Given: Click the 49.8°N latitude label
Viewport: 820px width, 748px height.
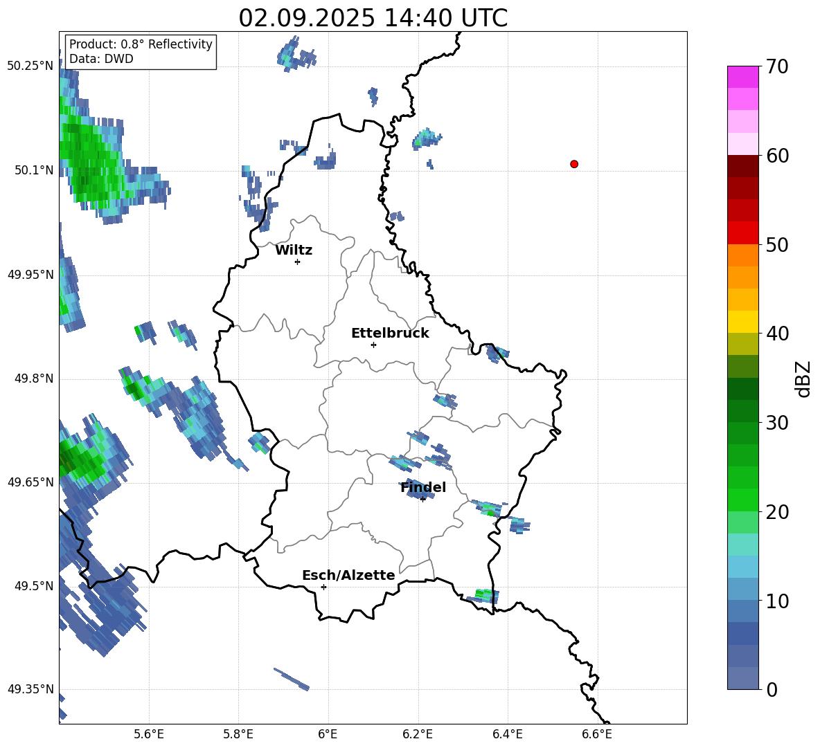Looking at the screenshot, I should (34, 378).
